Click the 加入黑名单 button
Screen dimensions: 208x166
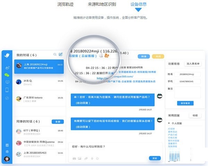(193, 64)
